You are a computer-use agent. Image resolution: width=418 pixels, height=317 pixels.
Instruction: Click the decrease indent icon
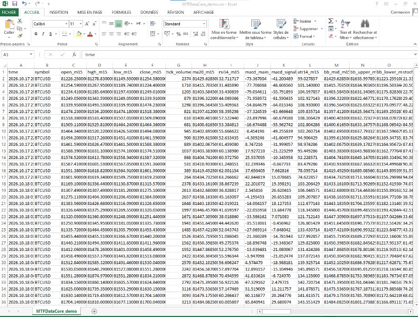pyautogui.click(x=127, y=34)
